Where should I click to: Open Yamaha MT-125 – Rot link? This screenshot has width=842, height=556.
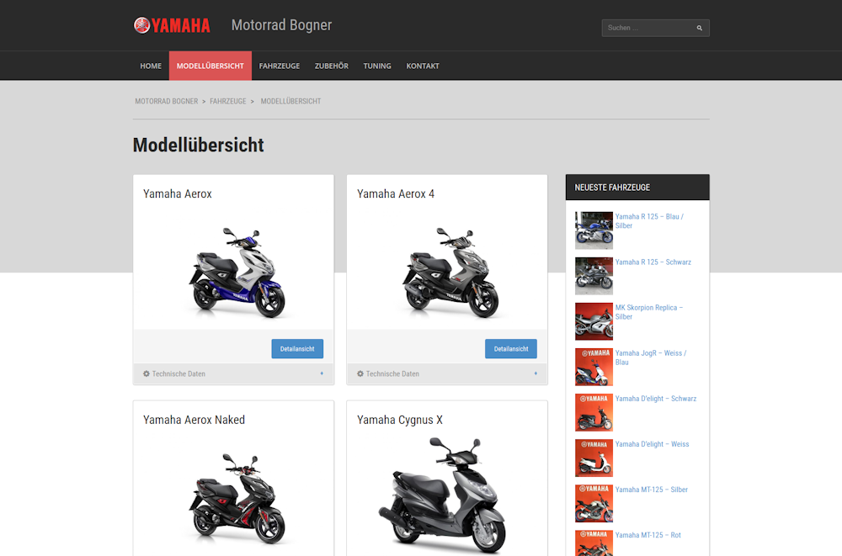click(x=648, y=535)
